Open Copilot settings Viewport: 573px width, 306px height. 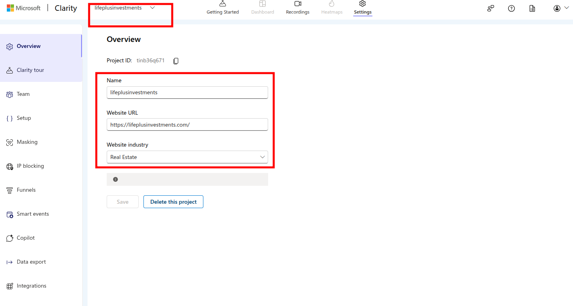pos(41,238)
